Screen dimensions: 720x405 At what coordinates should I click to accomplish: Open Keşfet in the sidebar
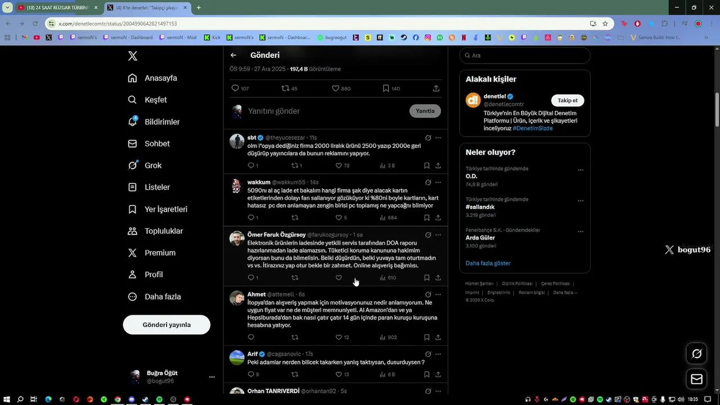coord(147,100)
